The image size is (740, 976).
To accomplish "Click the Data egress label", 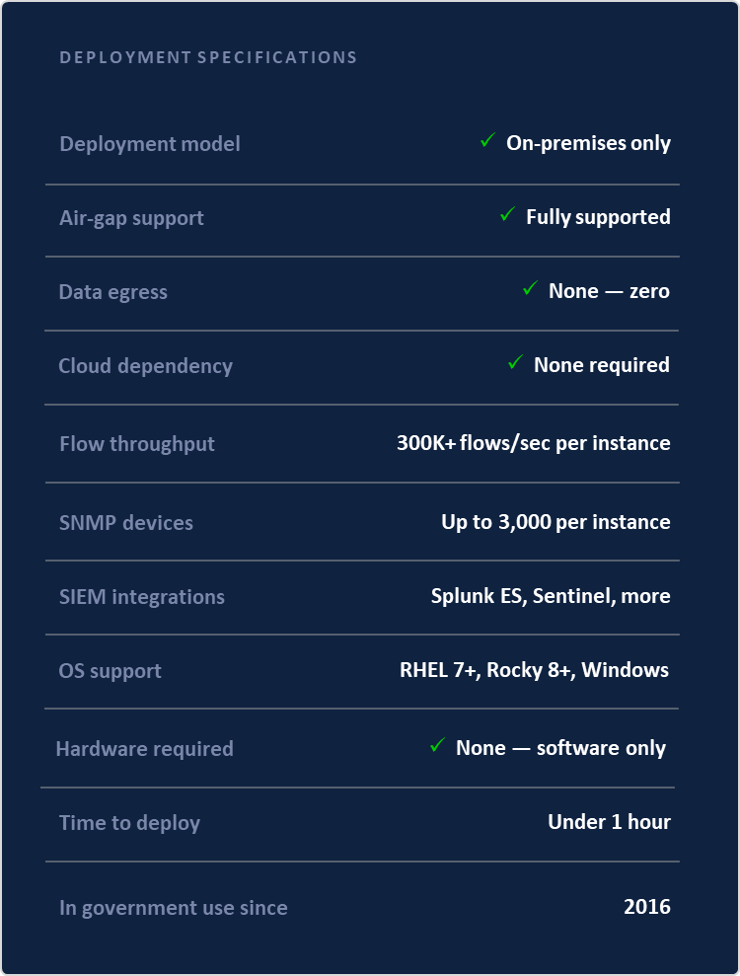I will tap(112, 292).
